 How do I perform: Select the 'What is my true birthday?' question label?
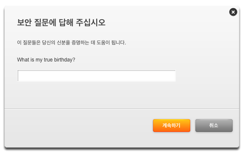[46, 60]
